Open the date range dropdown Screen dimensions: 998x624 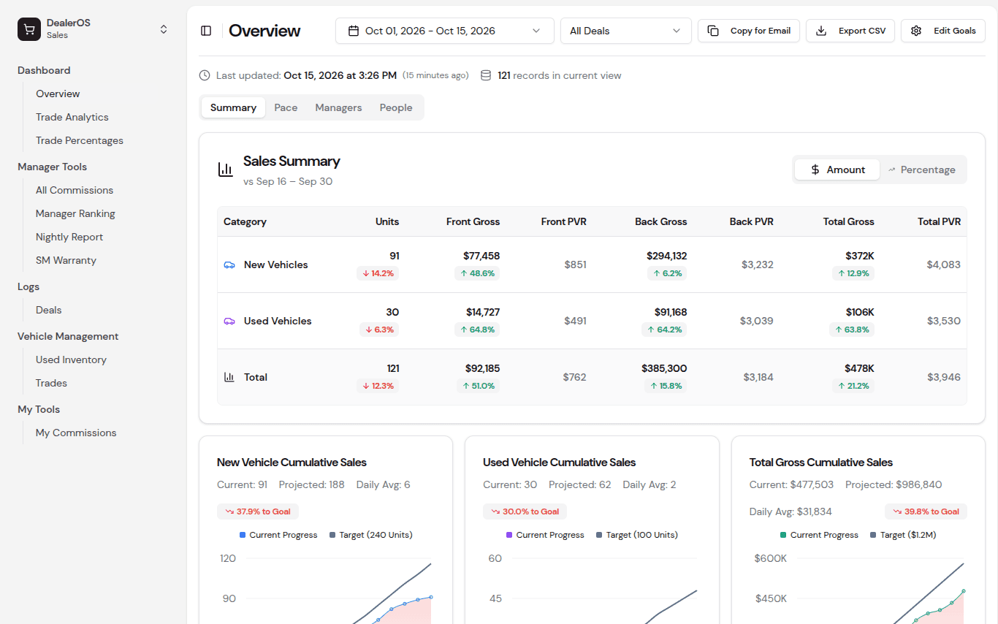(x=445, y=31)
